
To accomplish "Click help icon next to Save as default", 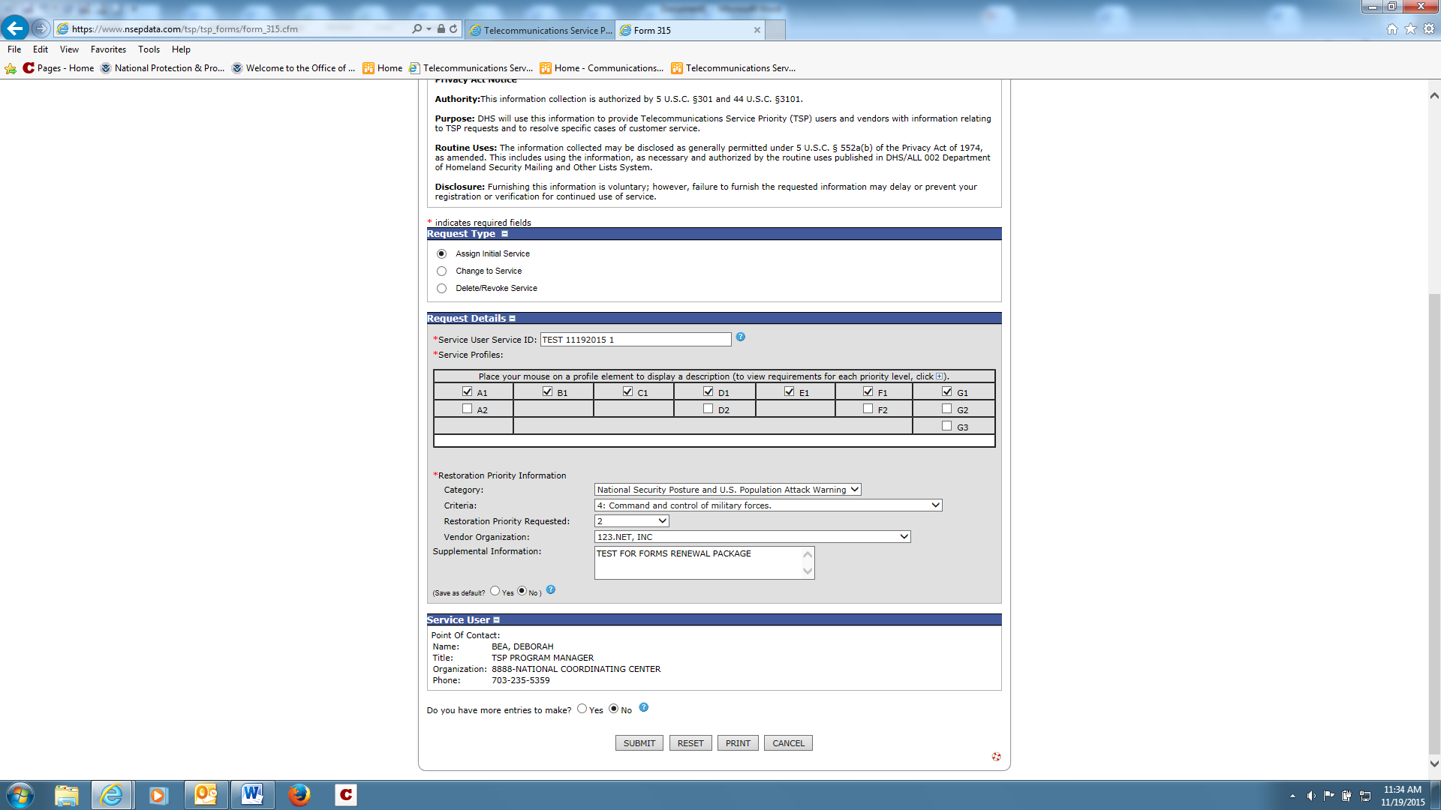I will pyautogui.click(x=551, y=590).
